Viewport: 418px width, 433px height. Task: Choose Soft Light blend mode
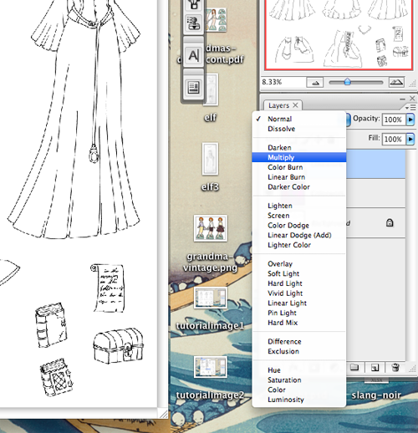298,273
